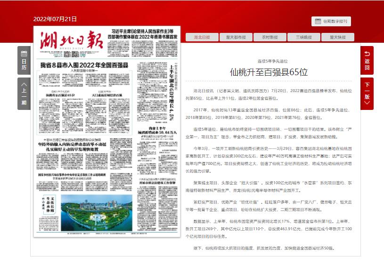384x264 pixels.
Task: Click the paragraph starting 湖北日报讯（记者吴文娟
Action: tap(269, 94)
